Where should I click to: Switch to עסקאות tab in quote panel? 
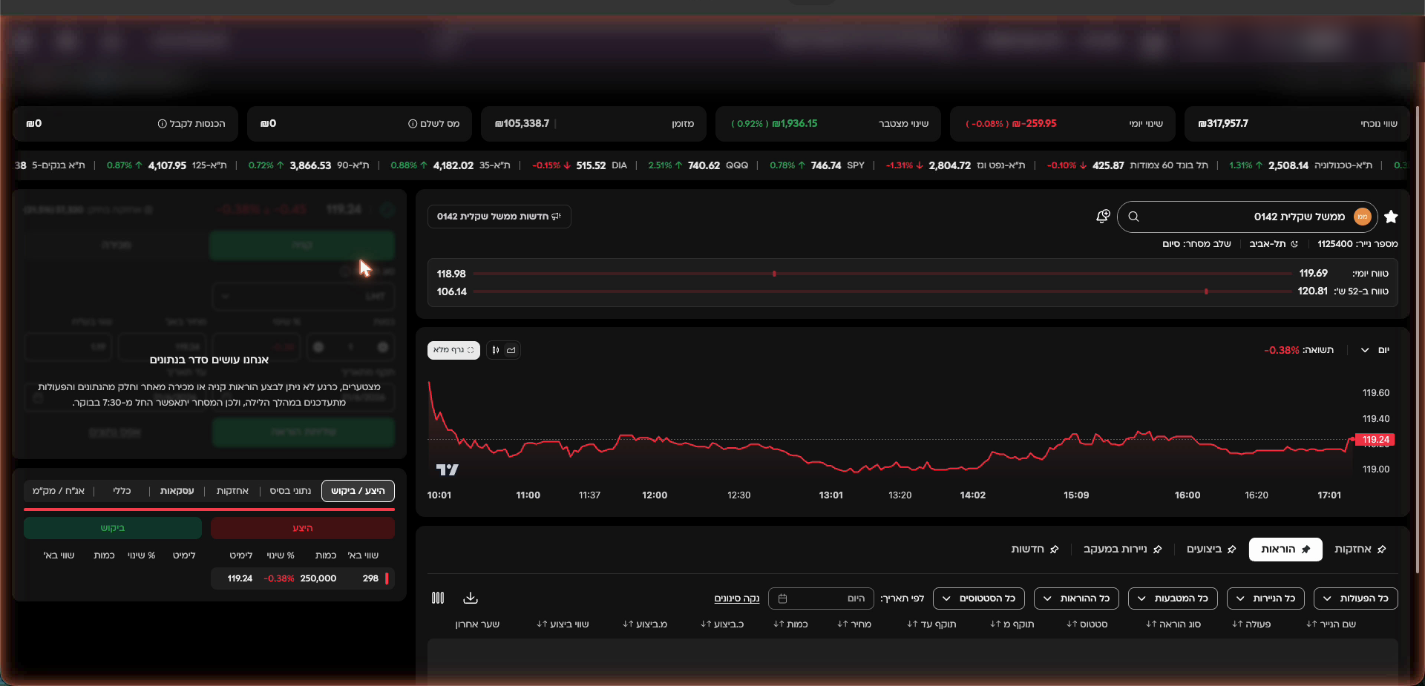coord(177,491)
